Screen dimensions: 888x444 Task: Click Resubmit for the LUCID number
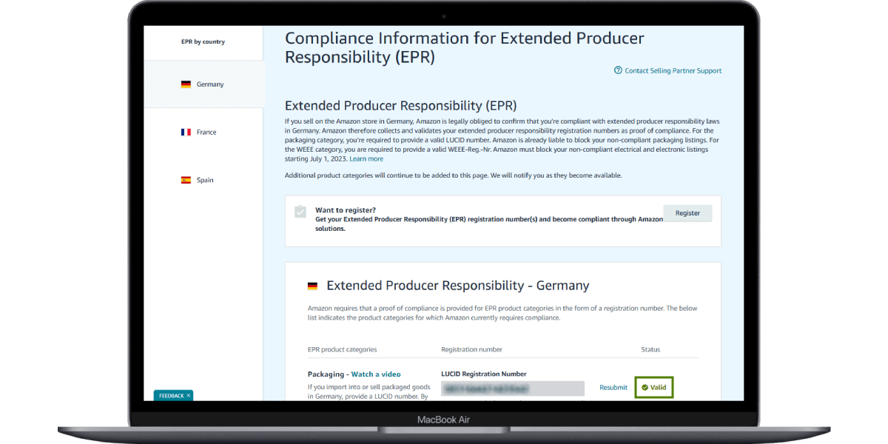tap(613, 388)
